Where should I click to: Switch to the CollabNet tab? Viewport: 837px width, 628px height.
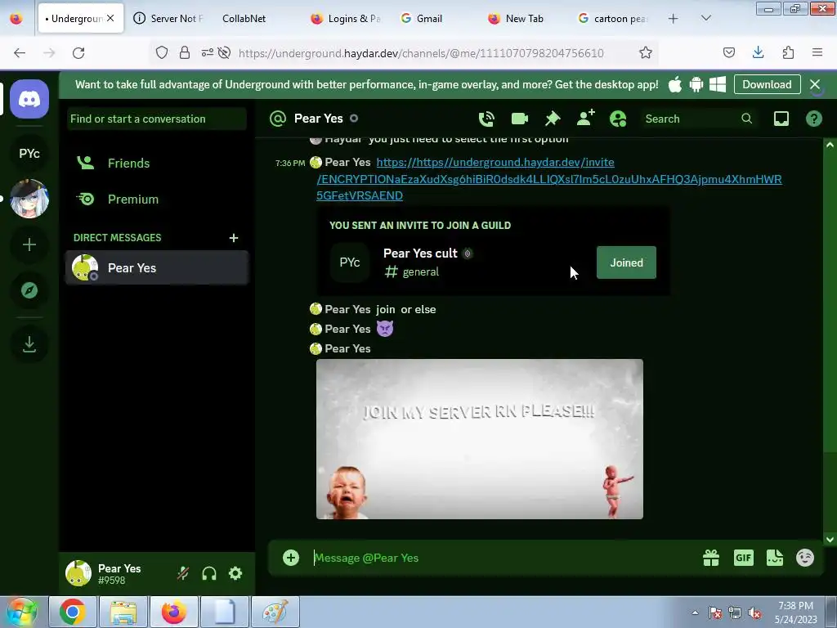[244, 19]
